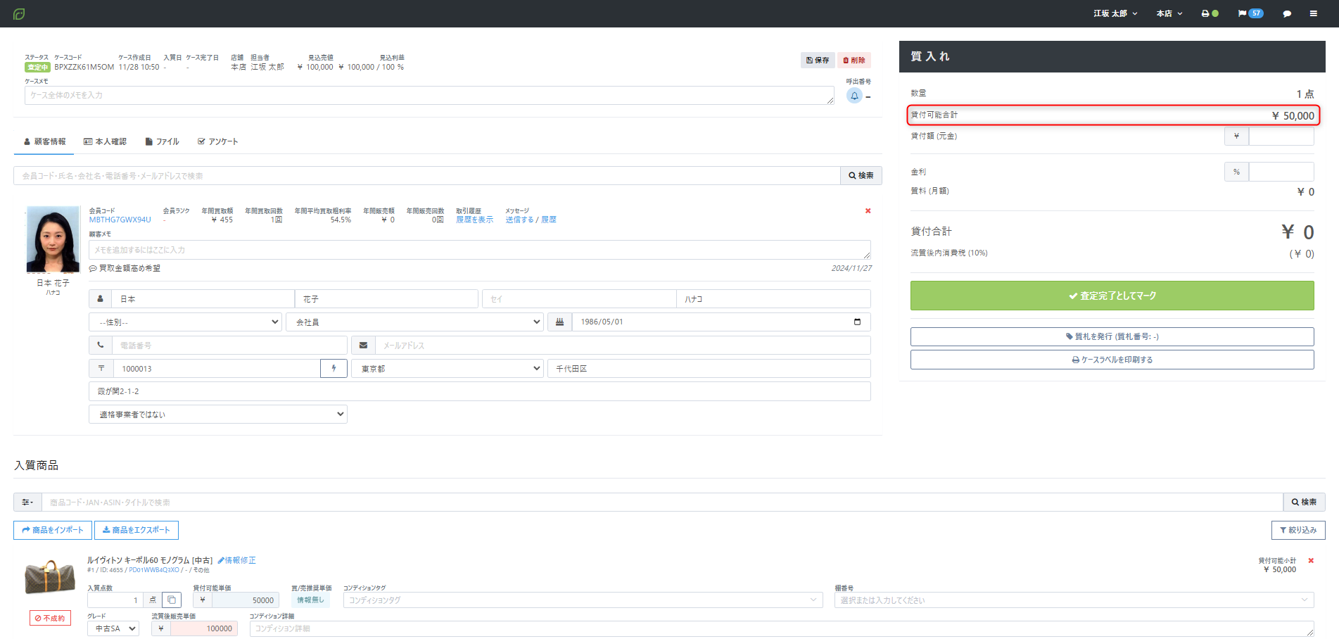This screenshot has height=639, width=1339.
Task: Click the customer memo text field
Action: [x=480, y=250]
